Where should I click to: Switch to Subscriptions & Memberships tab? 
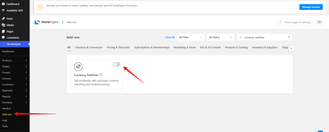click(x=152, y=48)
